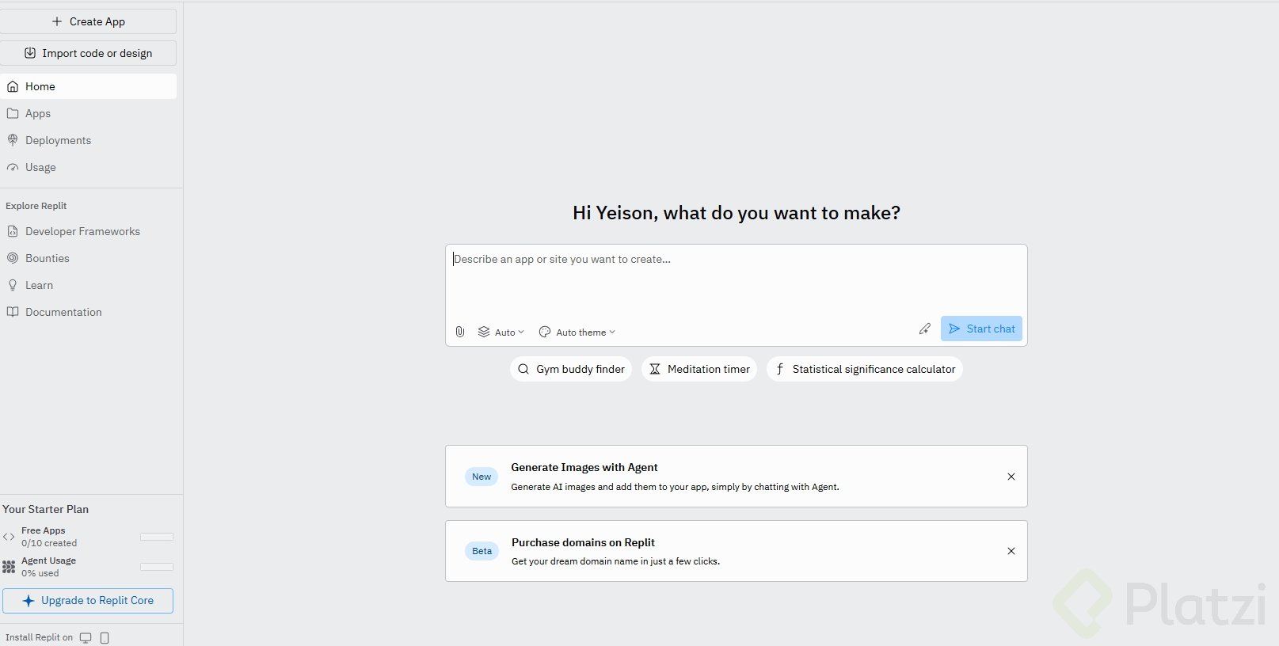
Task: Close the Purchase domains on Replit card
Action: (1011, 551)
